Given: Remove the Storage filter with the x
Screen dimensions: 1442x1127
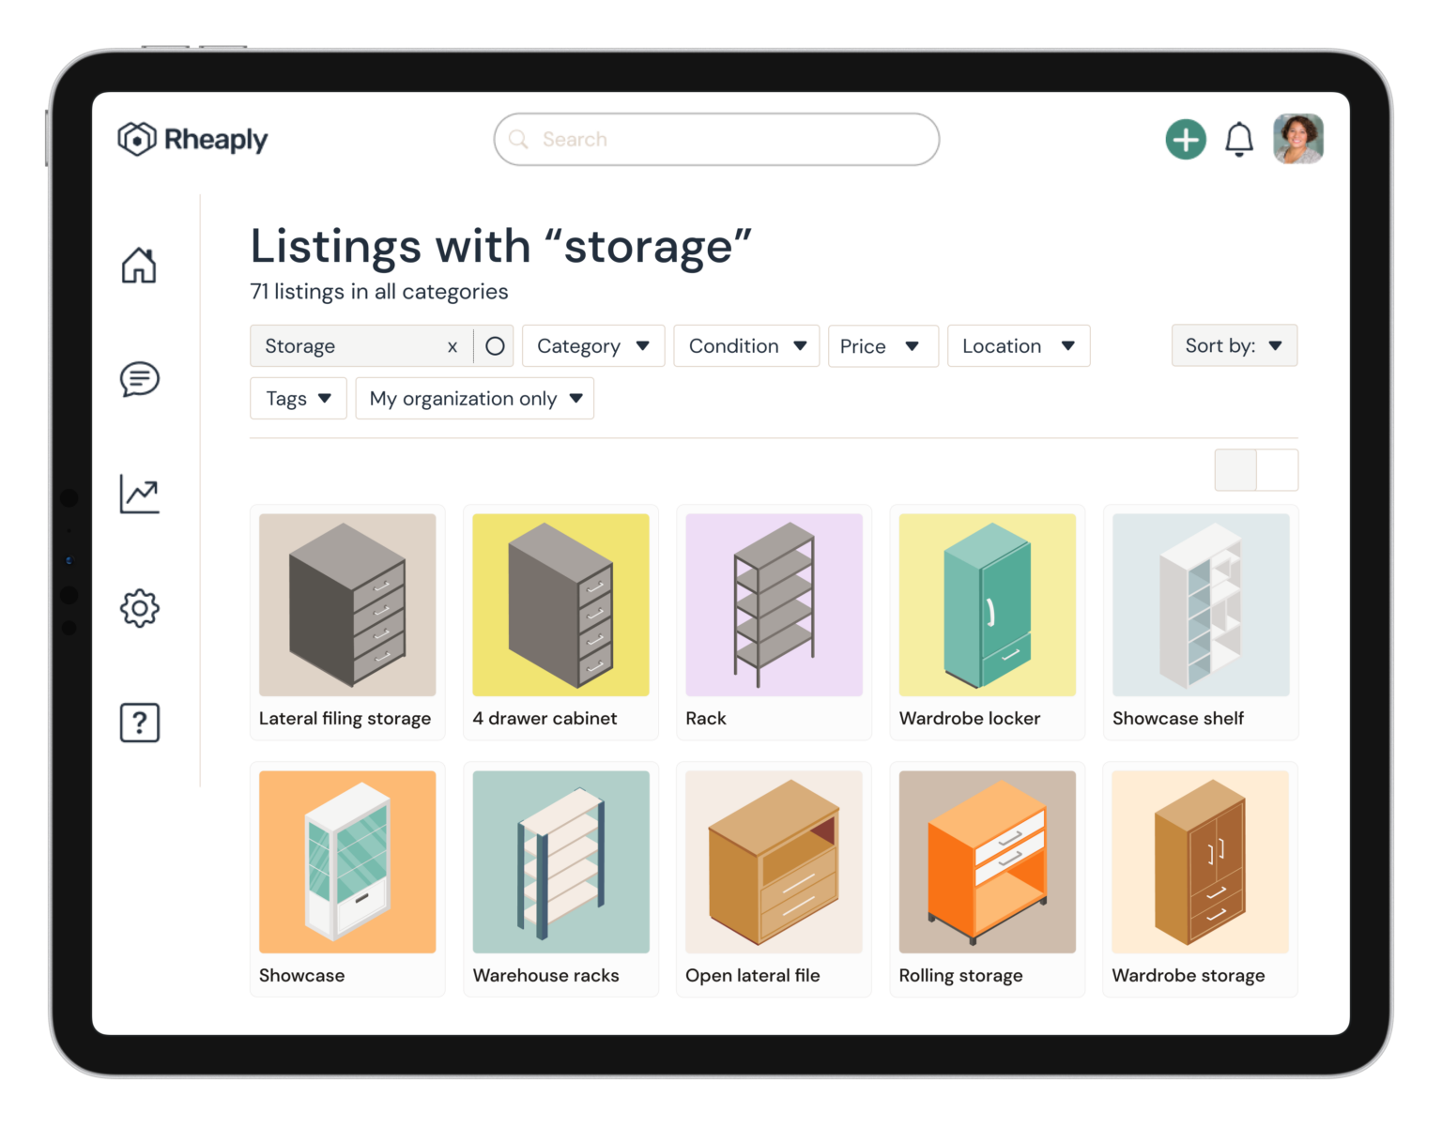Looking at the screenshot, I should [453, 345].
